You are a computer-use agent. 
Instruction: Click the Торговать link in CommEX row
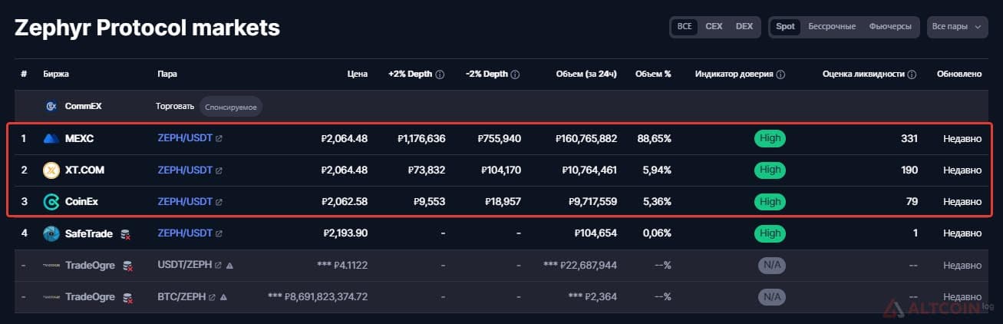(175, 107)
